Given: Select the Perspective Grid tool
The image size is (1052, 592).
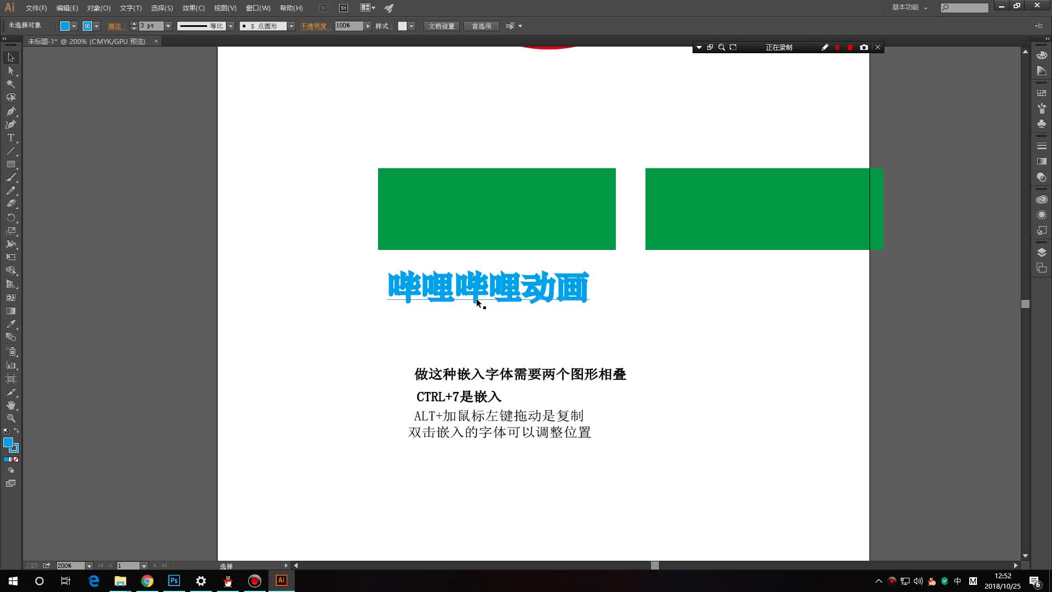Looking at the screenshot, I should [x=11, y=284].
